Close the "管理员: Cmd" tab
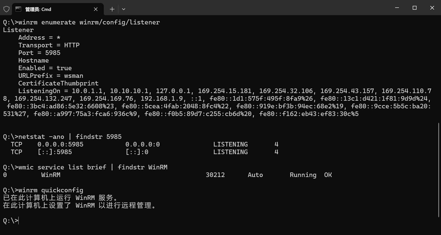 point(96,9)
